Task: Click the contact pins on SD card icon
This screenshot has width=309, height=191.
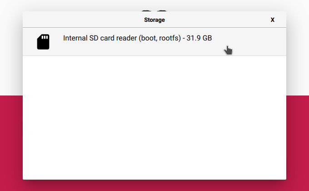Action: point(45,37)
